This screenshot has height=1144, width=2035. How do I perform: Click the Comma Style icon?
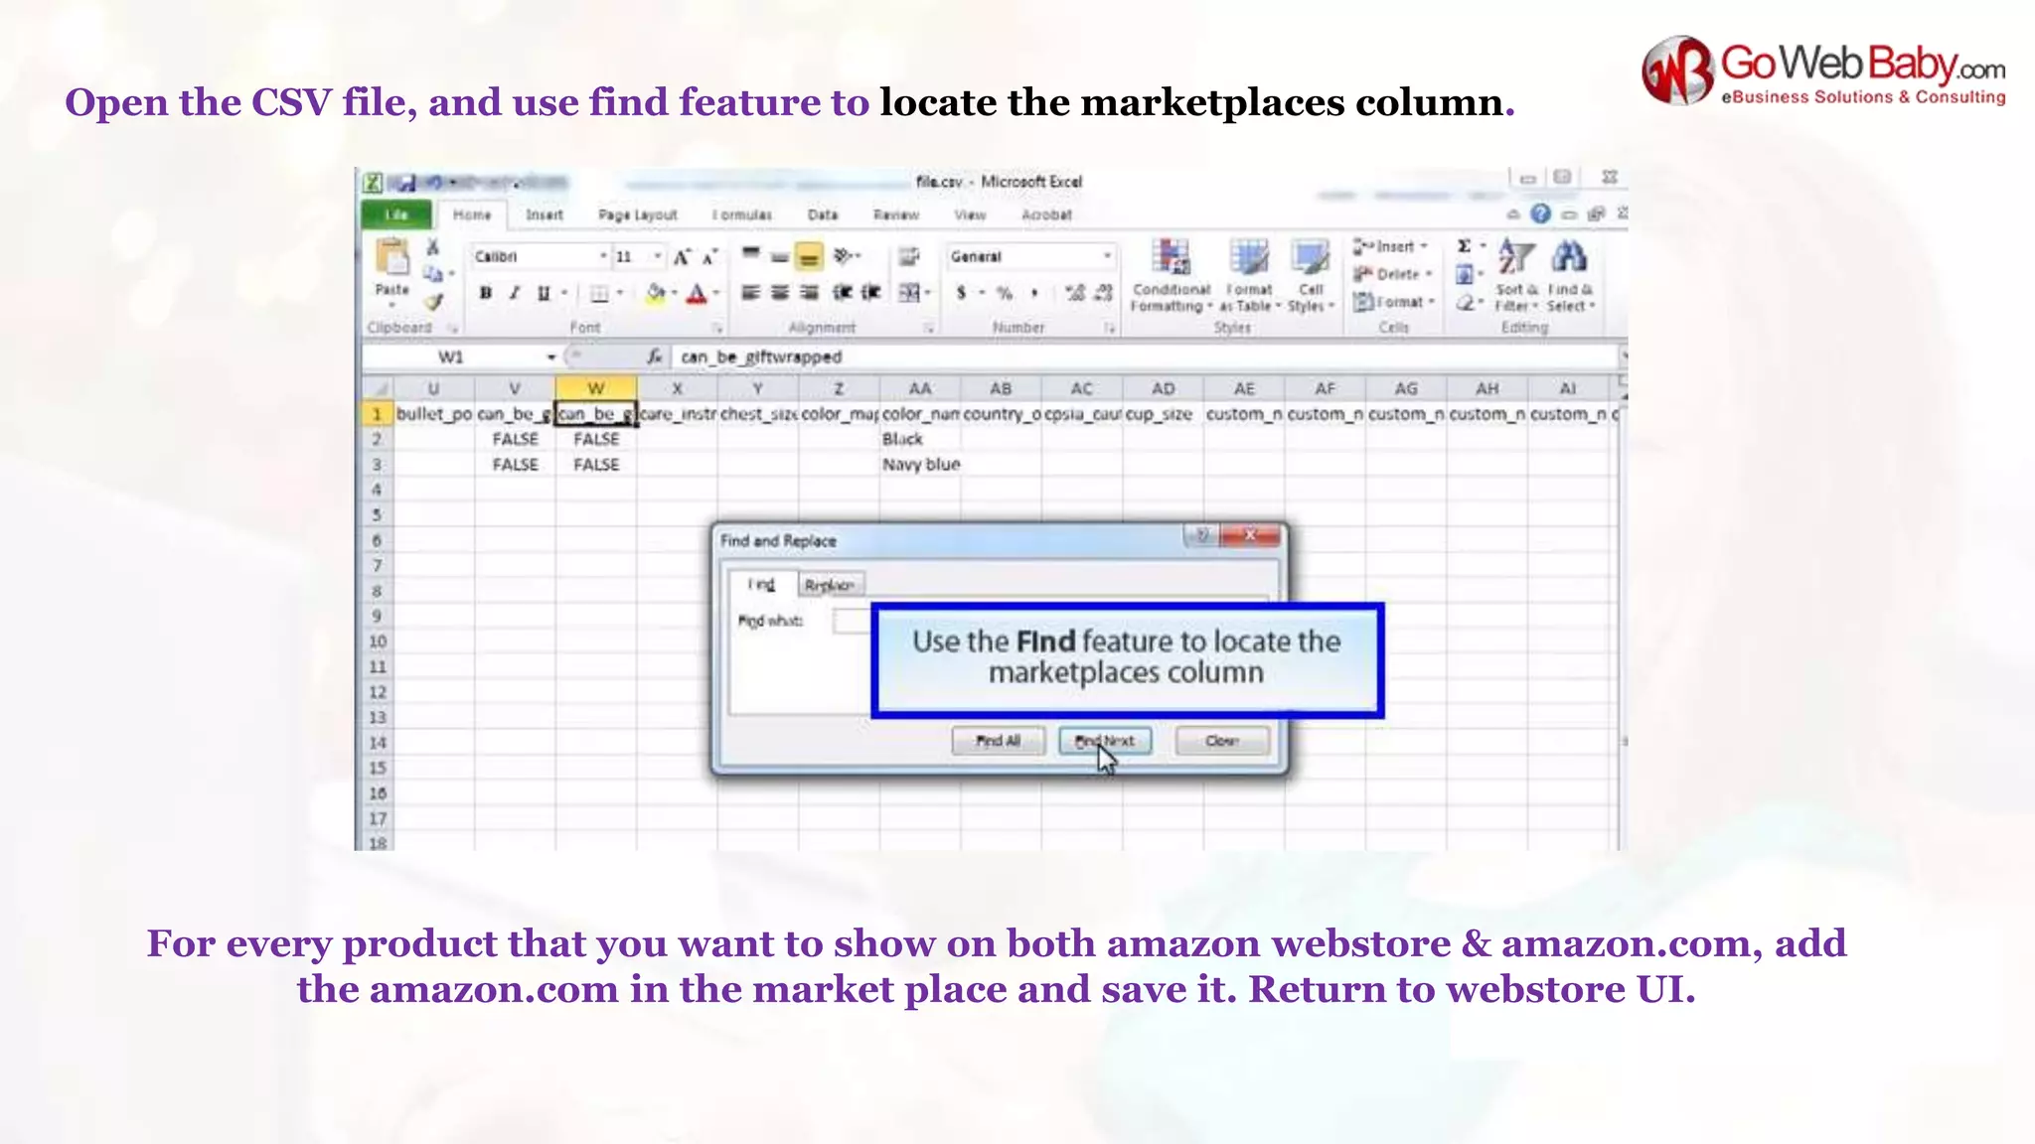(1034, 293)
